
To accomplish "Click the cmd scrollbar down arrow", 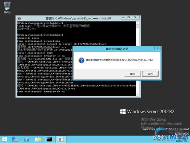I will tap(138, 94).
